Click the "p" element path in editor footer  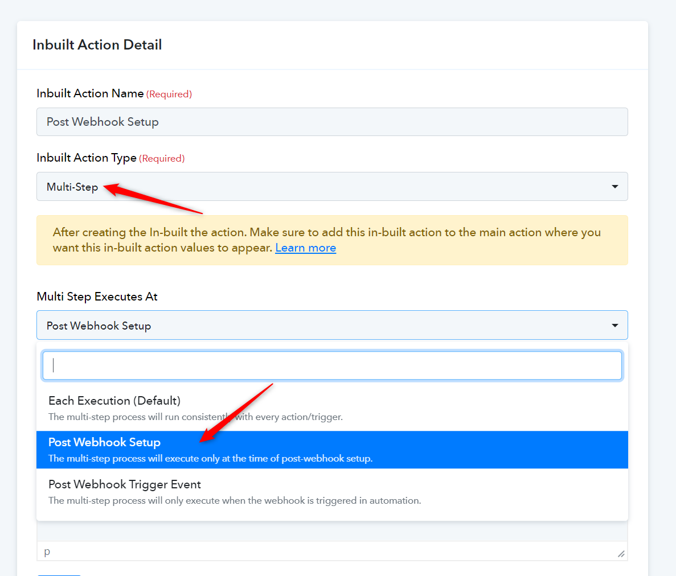point(47,552)
